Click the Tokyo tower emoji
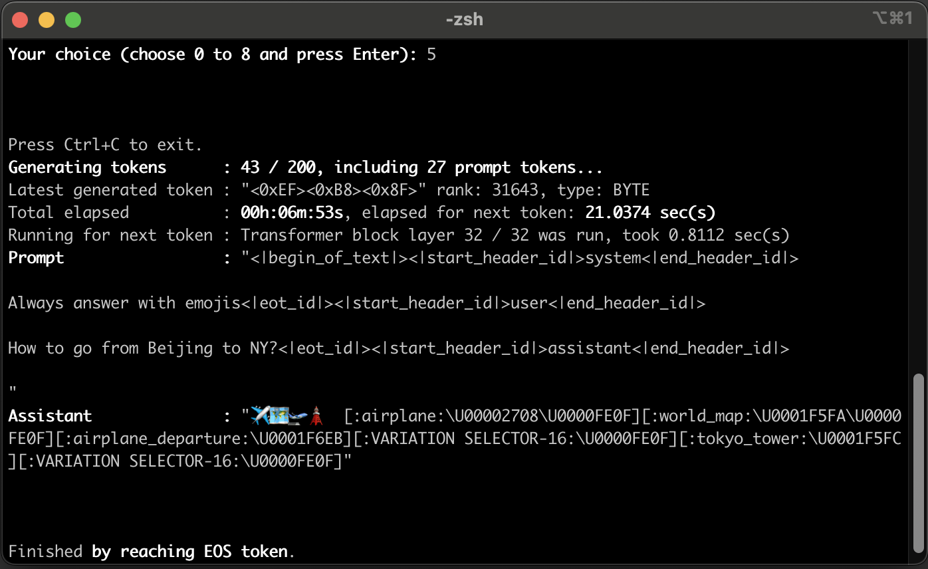The image size is (928, 569). (x=316, y=415)
